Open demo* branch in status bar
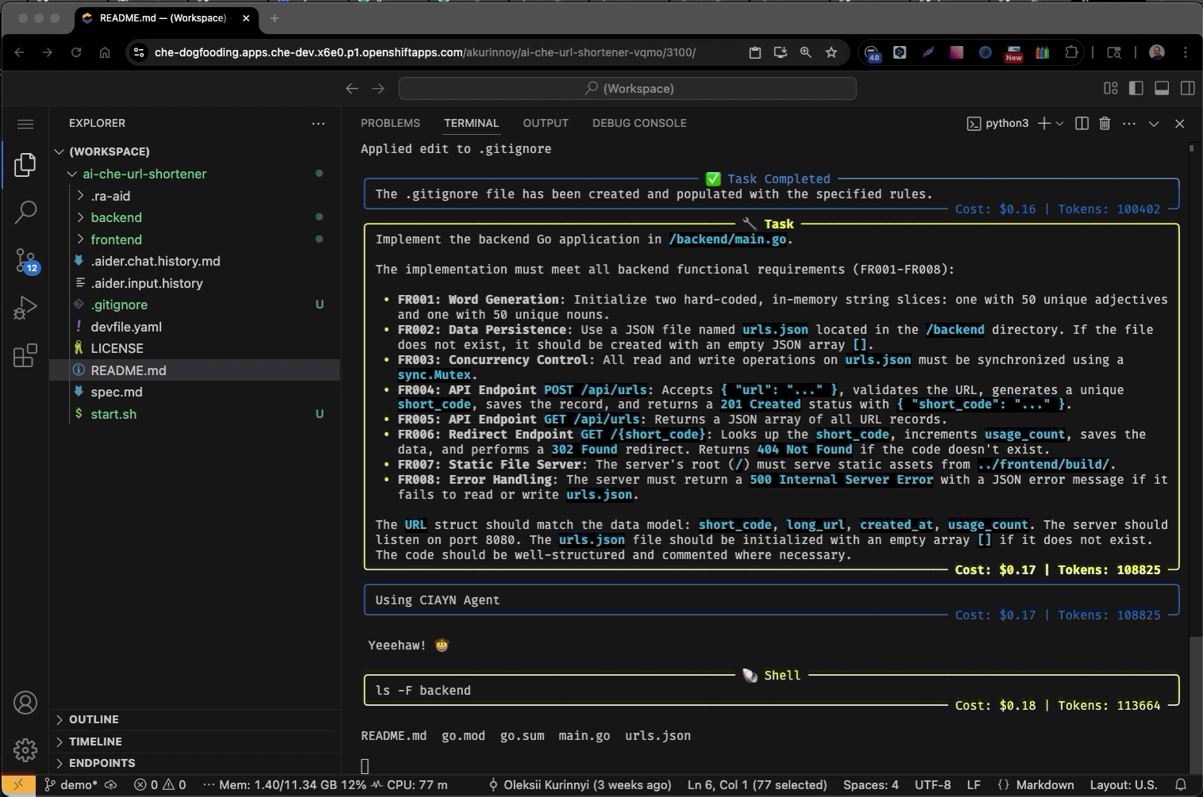 pos(71,785)
